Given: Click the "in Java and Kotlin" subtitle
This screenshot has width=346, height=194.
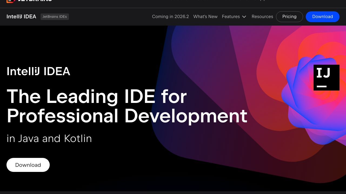Looking at the screenshot, I should click(49, 138).
